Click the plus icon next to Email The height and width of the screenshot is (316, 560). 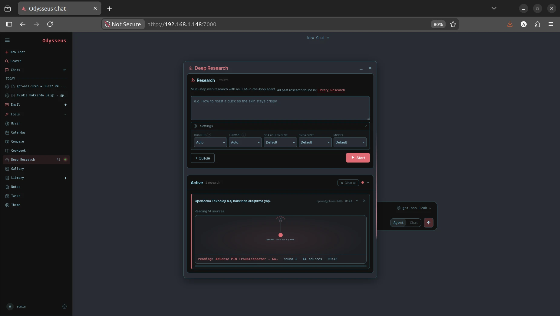[65, 105]
